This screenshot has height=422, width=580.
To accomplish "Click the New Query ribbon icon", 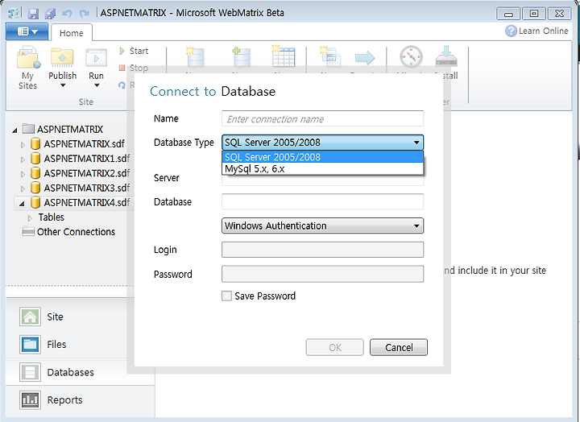I will [x=330, y=56].
